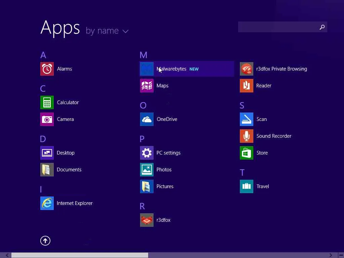Open the Sound Recorder microphone icon
Image resolution: width=344 pixels, height=258 pixels.
(247, 136)
